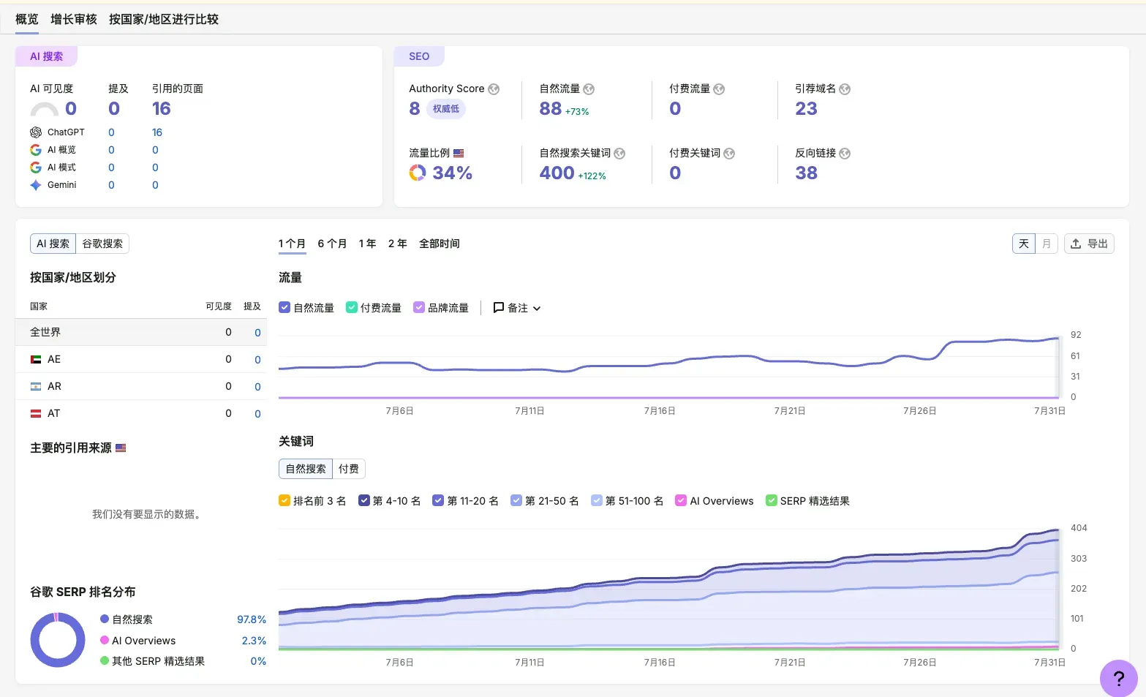The height and width of the screenshot is (697, 1146).
Task: Click the 权威低 badge
Action: (x=446, y=109)
